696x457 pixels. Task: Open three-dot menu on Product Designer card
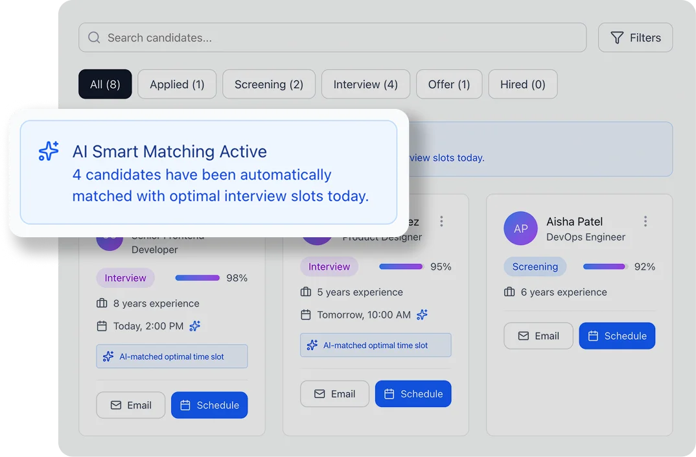click(441, 221)
